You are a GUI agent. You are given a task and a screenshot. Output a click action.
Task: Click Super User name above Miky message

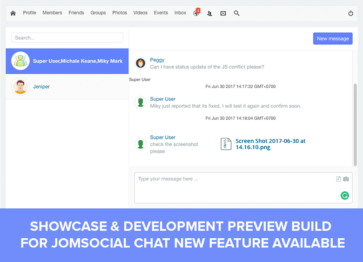[x=162, y=99]
